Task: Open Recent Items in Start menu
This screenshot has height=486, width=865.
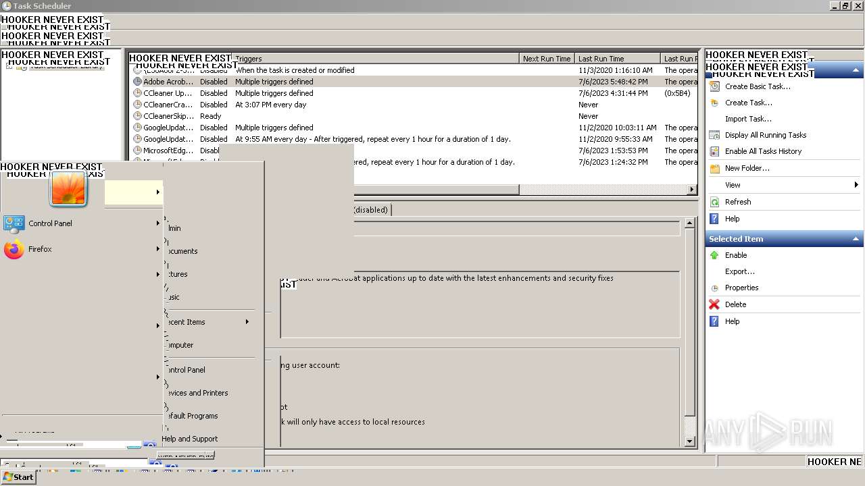Action: [185, 322]
